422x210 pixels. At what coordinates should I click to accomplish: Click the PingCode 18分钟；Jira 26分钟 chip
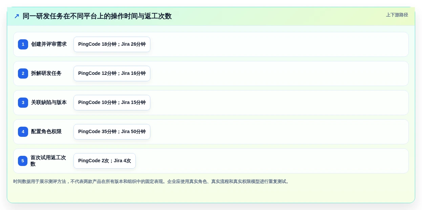click(112, 44)
